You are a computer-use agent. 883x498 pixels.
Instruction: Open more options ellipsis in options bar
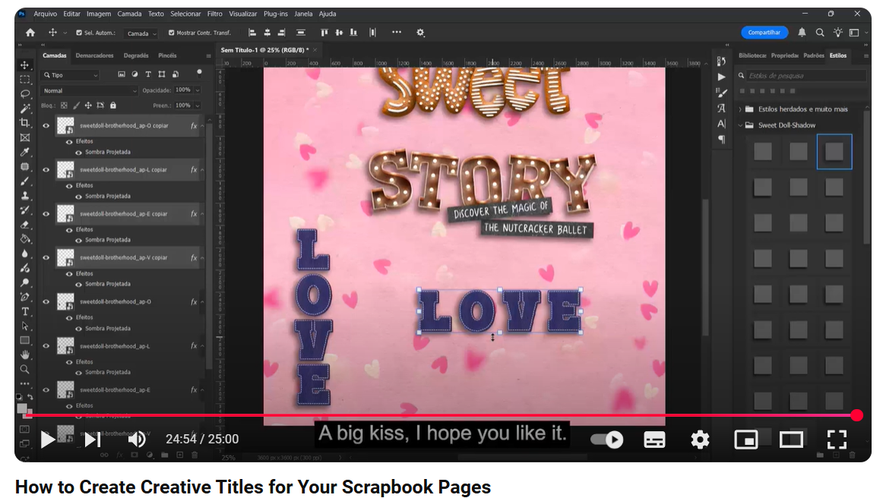[x=397, y=32]
